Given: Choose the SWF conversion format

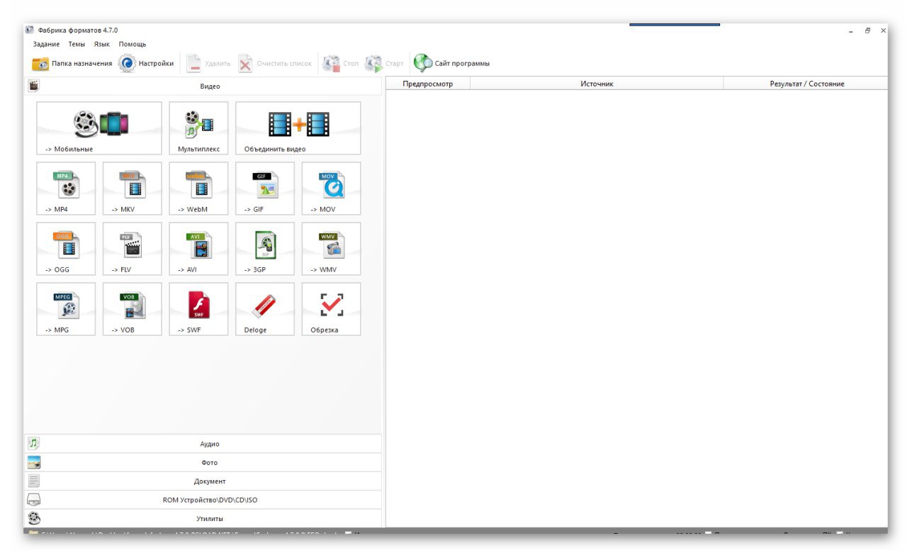Looking at the screenshot, I should click(x=198, y=309).
